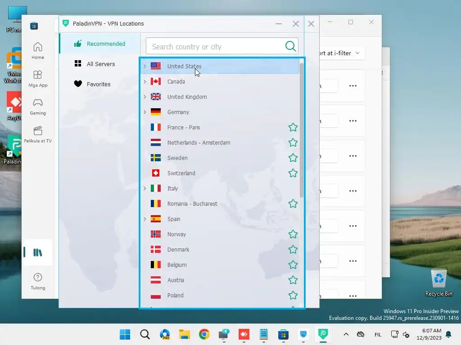Screen dimensions: 461x345
Task: Open the FIL input language switcher
Action: click(378, 334)
